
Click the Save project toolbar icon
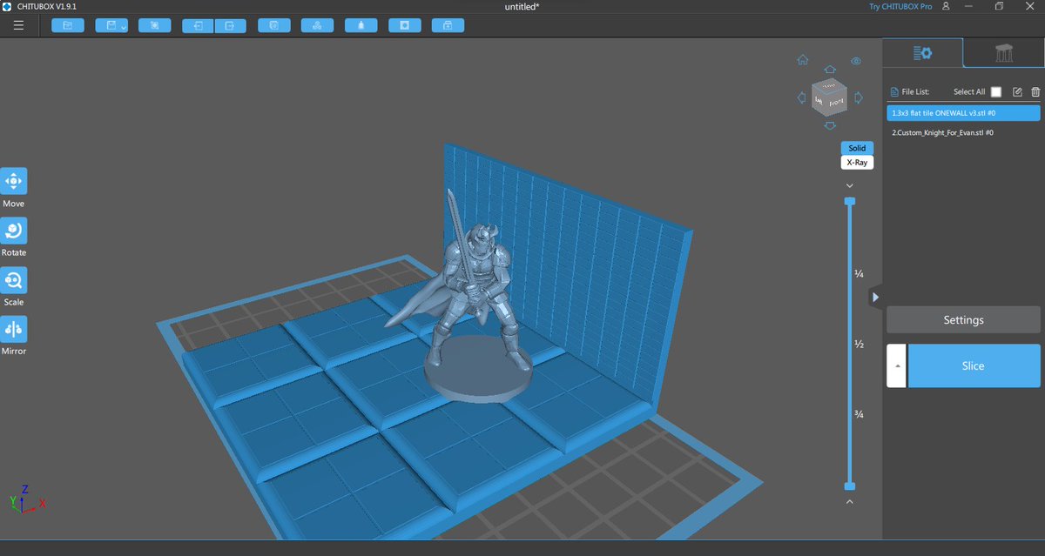(111, 25)
